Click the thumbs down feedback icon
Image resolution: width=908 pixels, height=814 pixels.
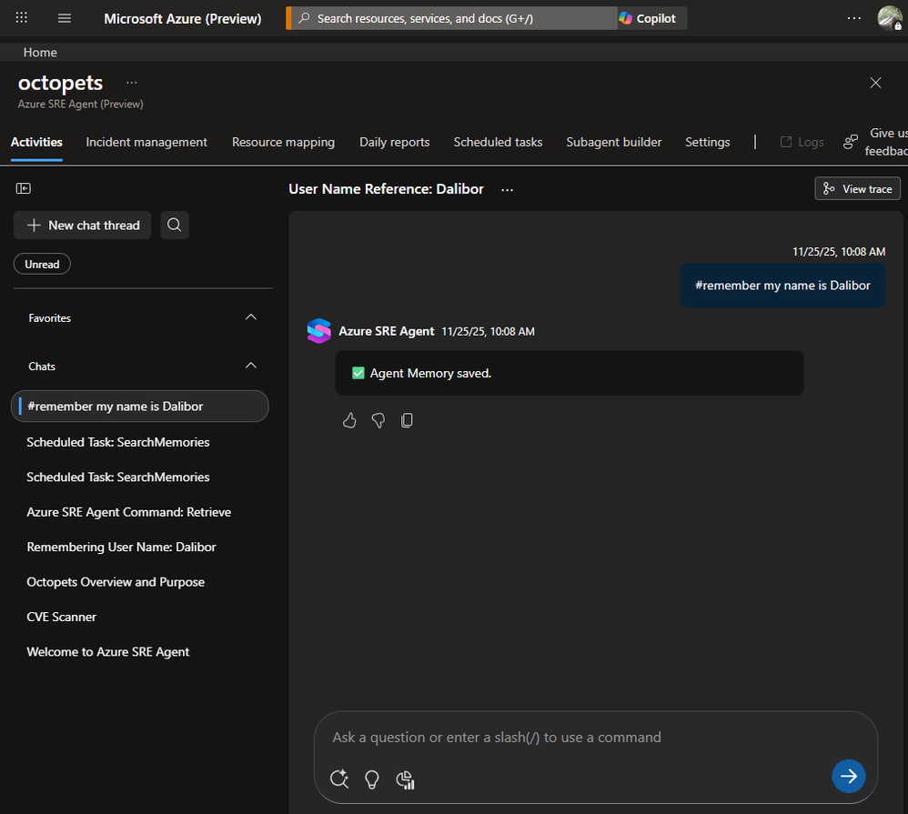pos(378,420)
